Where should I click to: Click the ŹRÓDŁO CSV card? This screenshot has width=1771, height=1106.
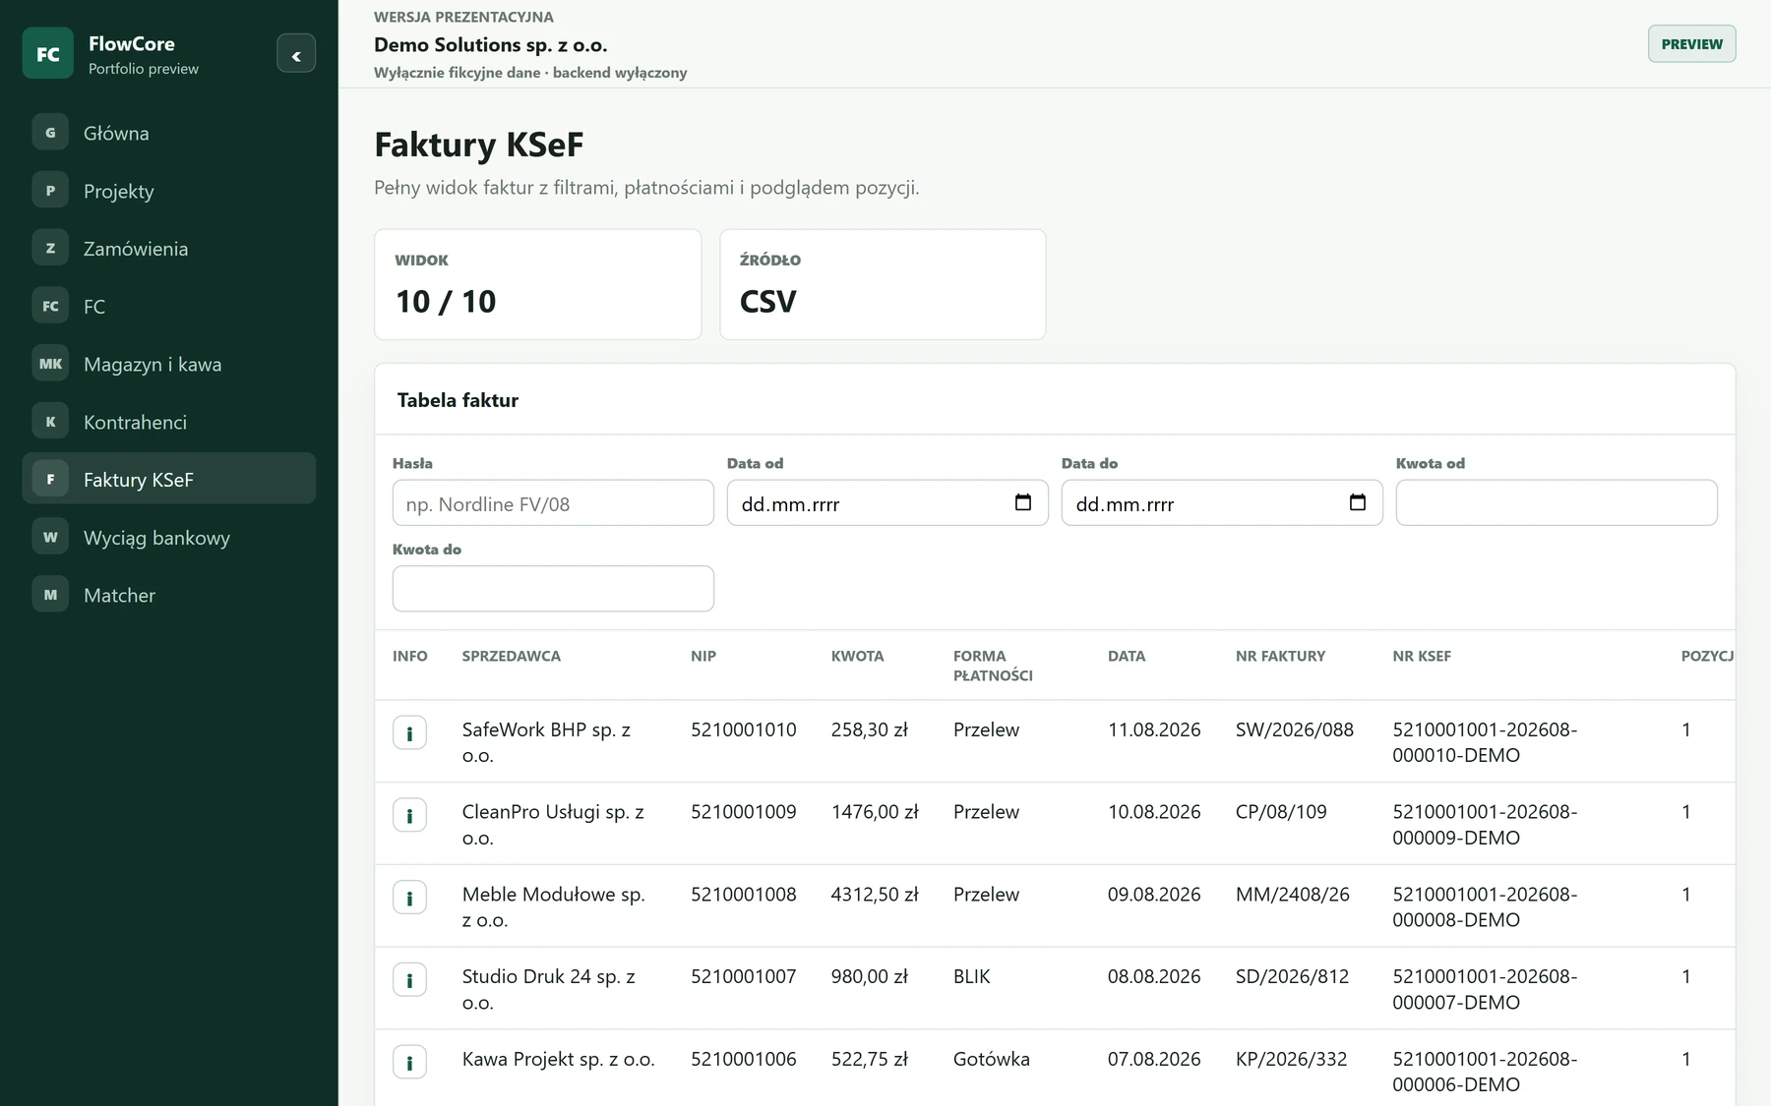[883, 285]
